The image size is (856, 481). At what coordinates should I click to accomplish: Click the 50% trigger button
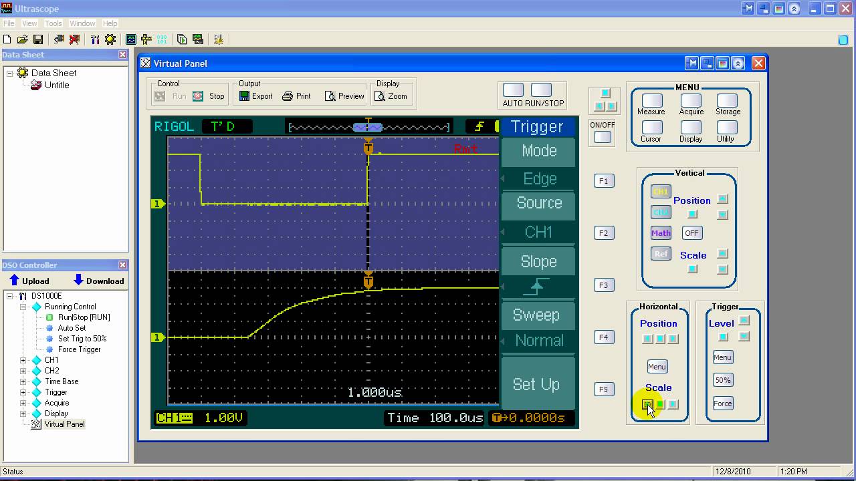tap(723, 380)
